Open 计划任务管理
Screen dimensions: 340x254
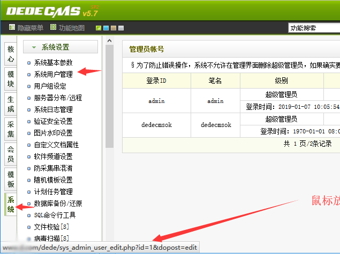tap(53, 192)
